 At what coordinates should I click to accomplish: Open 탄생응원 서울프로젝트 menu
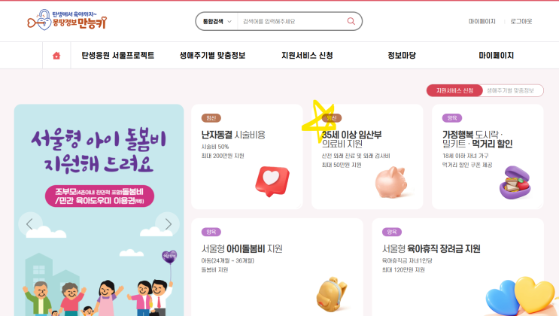click(118, 56)
